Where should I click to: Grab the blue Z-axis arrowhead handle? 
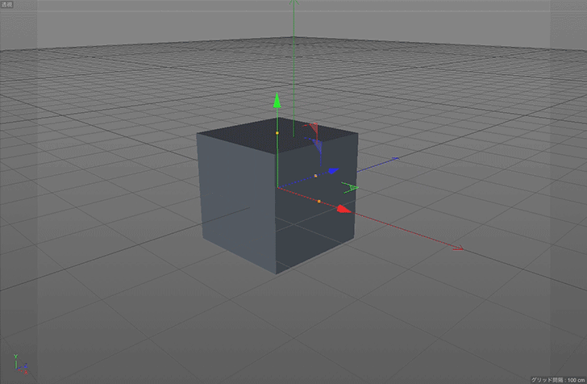(x=333, y=171)
